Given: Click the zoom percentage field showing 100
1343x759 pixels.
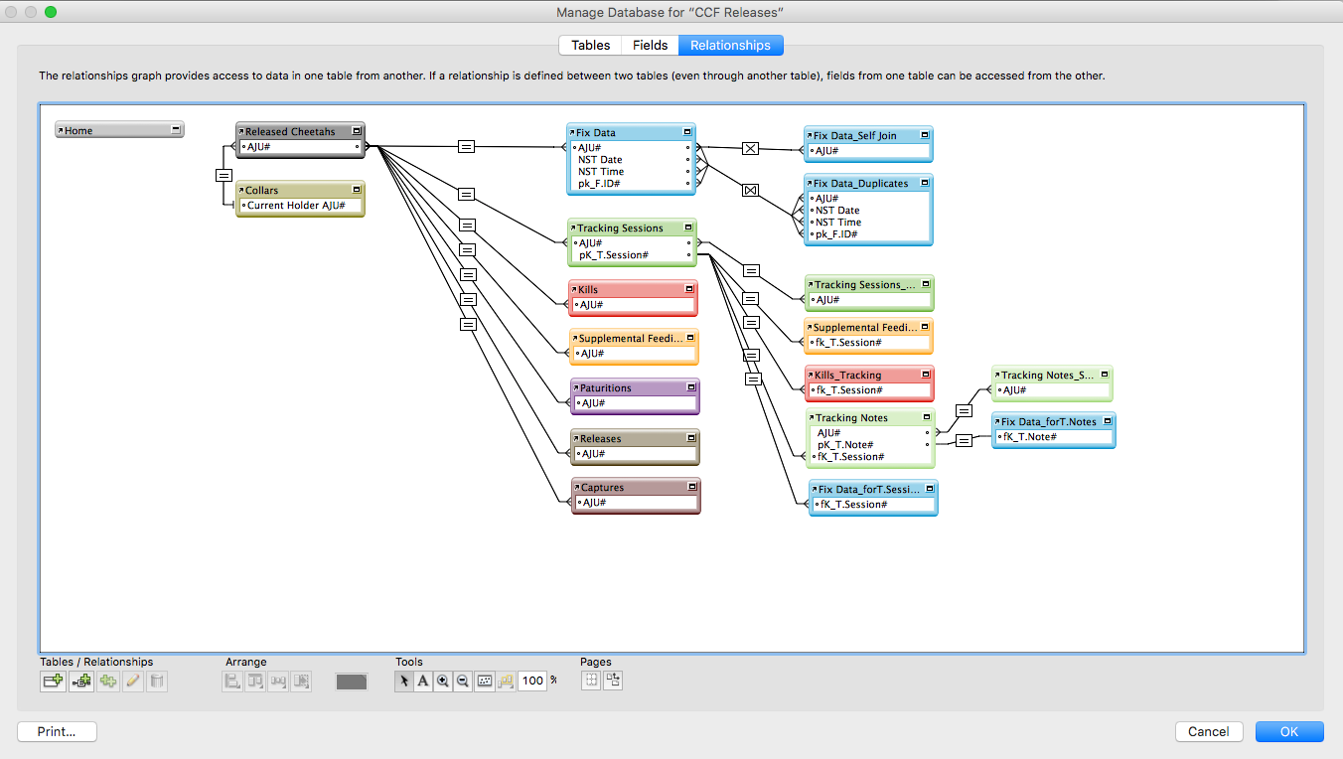Looking at the screenshot, I should 532,682.
